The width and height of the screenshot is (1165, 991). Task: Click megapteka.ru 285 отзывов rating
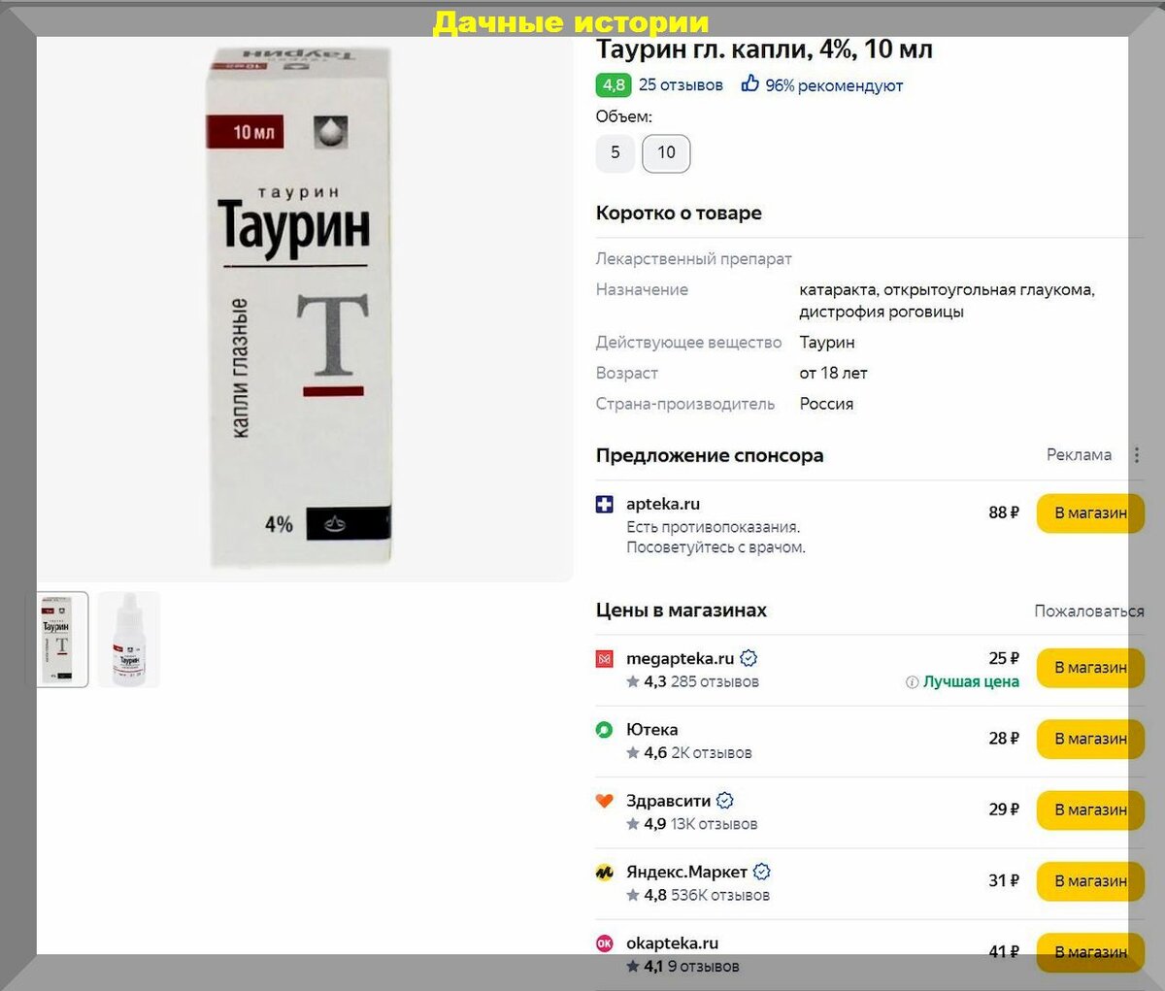(x=693, y=682)
